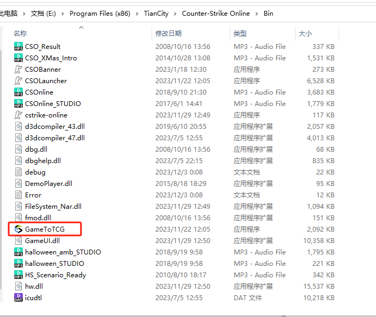Select the FileSystem_Nar.dll file name
Image resolution: width=376 pixels, height=317 pixels.
[53, 207]
